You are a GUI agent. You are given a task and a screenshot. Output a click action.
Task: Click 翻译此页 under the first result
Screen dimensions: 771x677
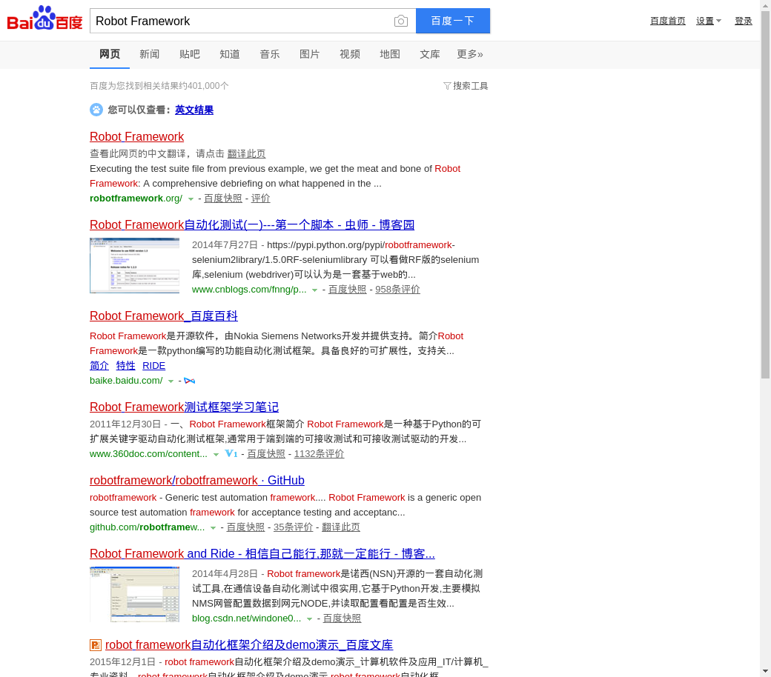pyautogui.click(x=246, y=154)
